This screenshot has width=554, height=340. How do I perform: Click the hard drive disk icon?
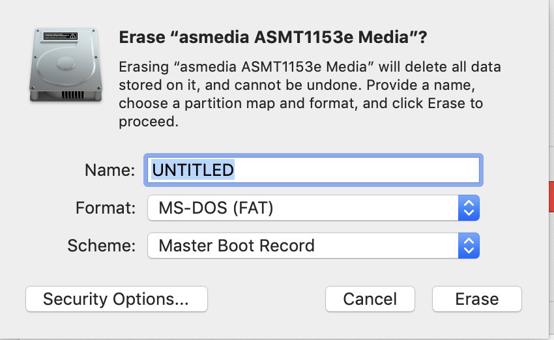[66, 65]
